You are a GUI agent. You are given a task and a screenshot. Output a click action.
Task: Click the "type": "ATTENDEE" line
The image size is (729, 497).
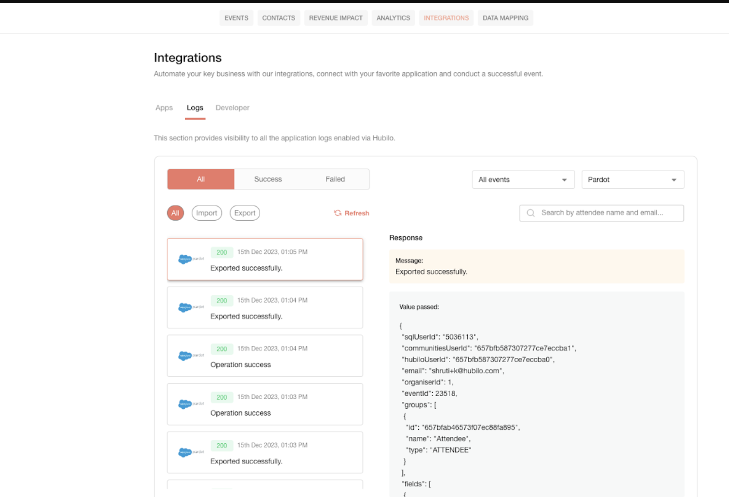438,450
